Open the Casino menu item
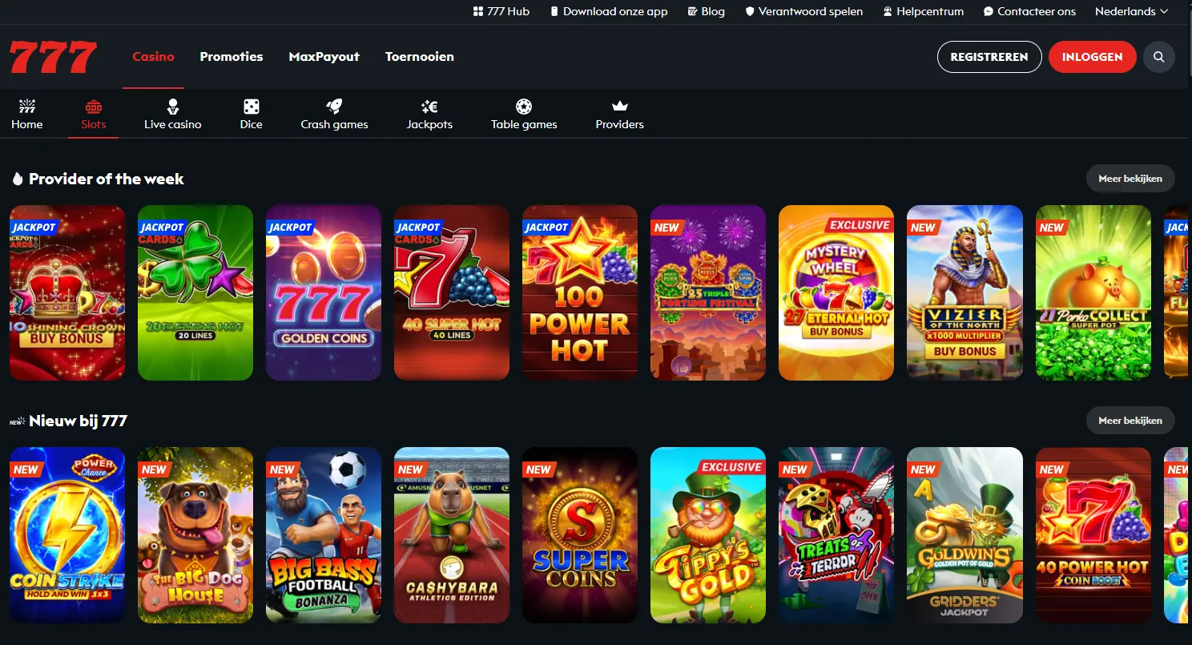 point(153,56)
